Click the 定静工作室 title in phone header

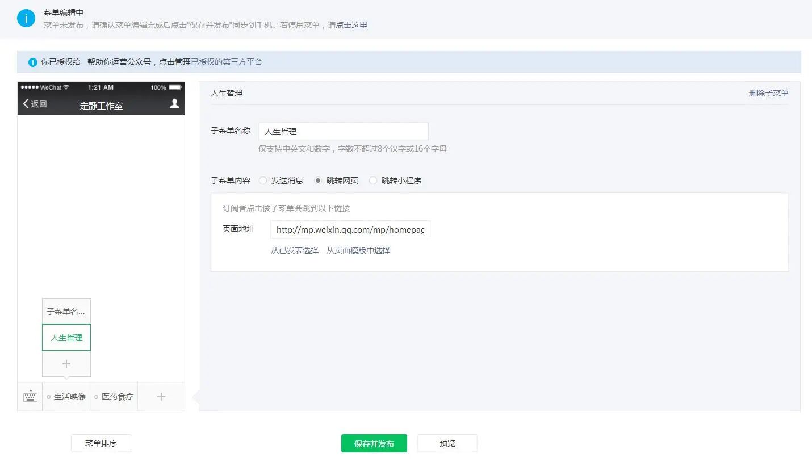pos(101,106)
